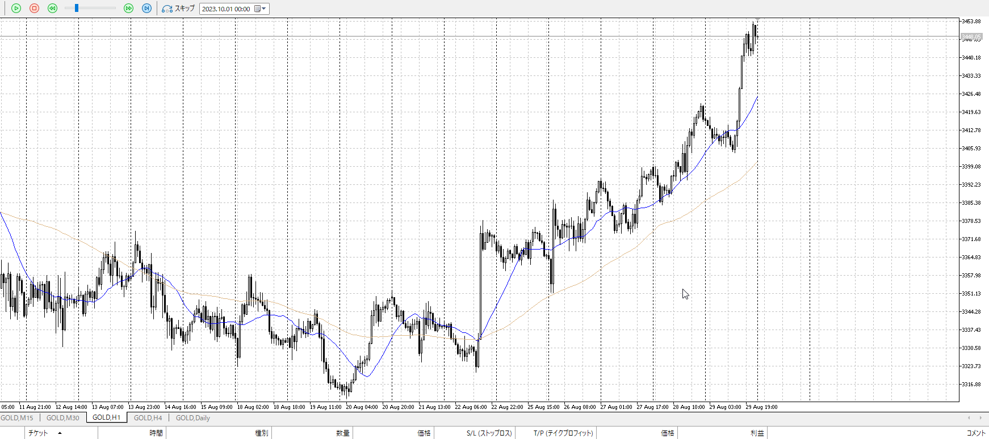Click the S/L (ストップロス) column header

tap(489, 433)
